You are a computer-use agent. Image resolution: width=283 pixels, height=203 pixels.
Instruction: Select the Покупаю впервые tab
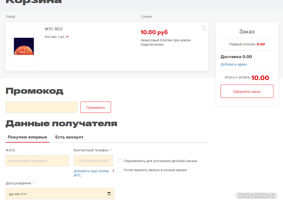pyautogui.click(x=28, y=137)
